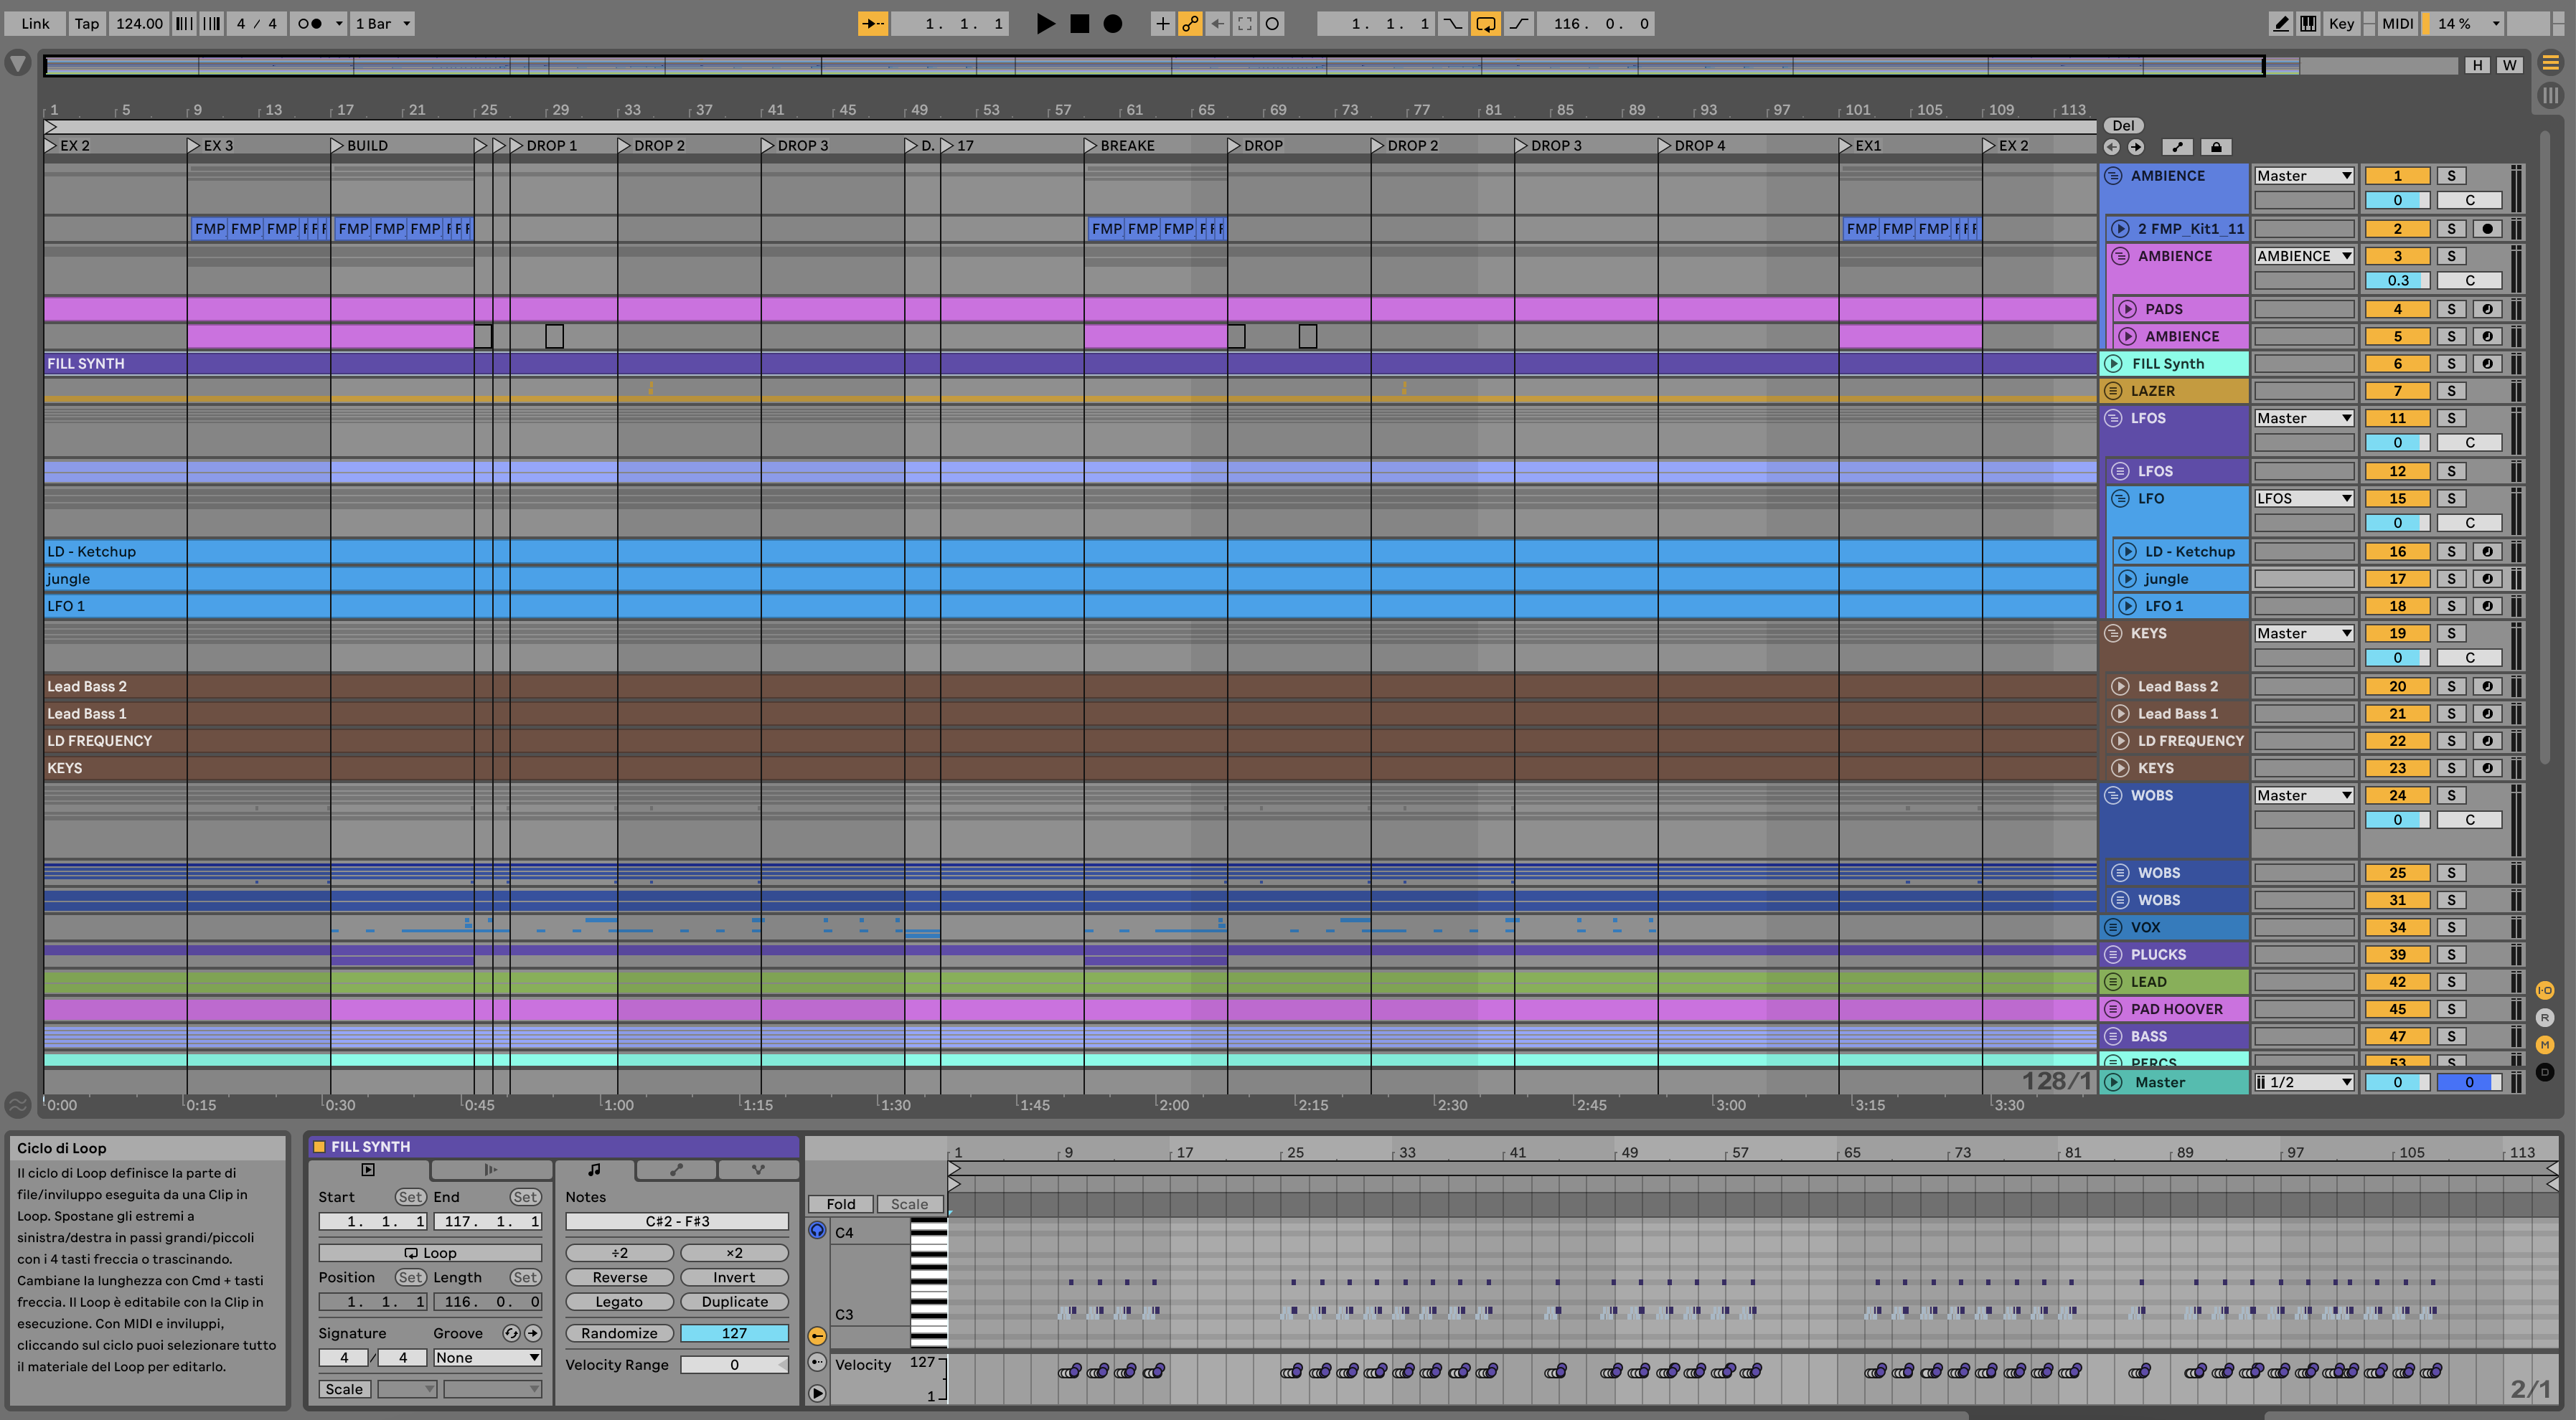Screen dimensions: 2576x1420
Task: Open the Launch tab in clip view
Action: [491, 1169]
